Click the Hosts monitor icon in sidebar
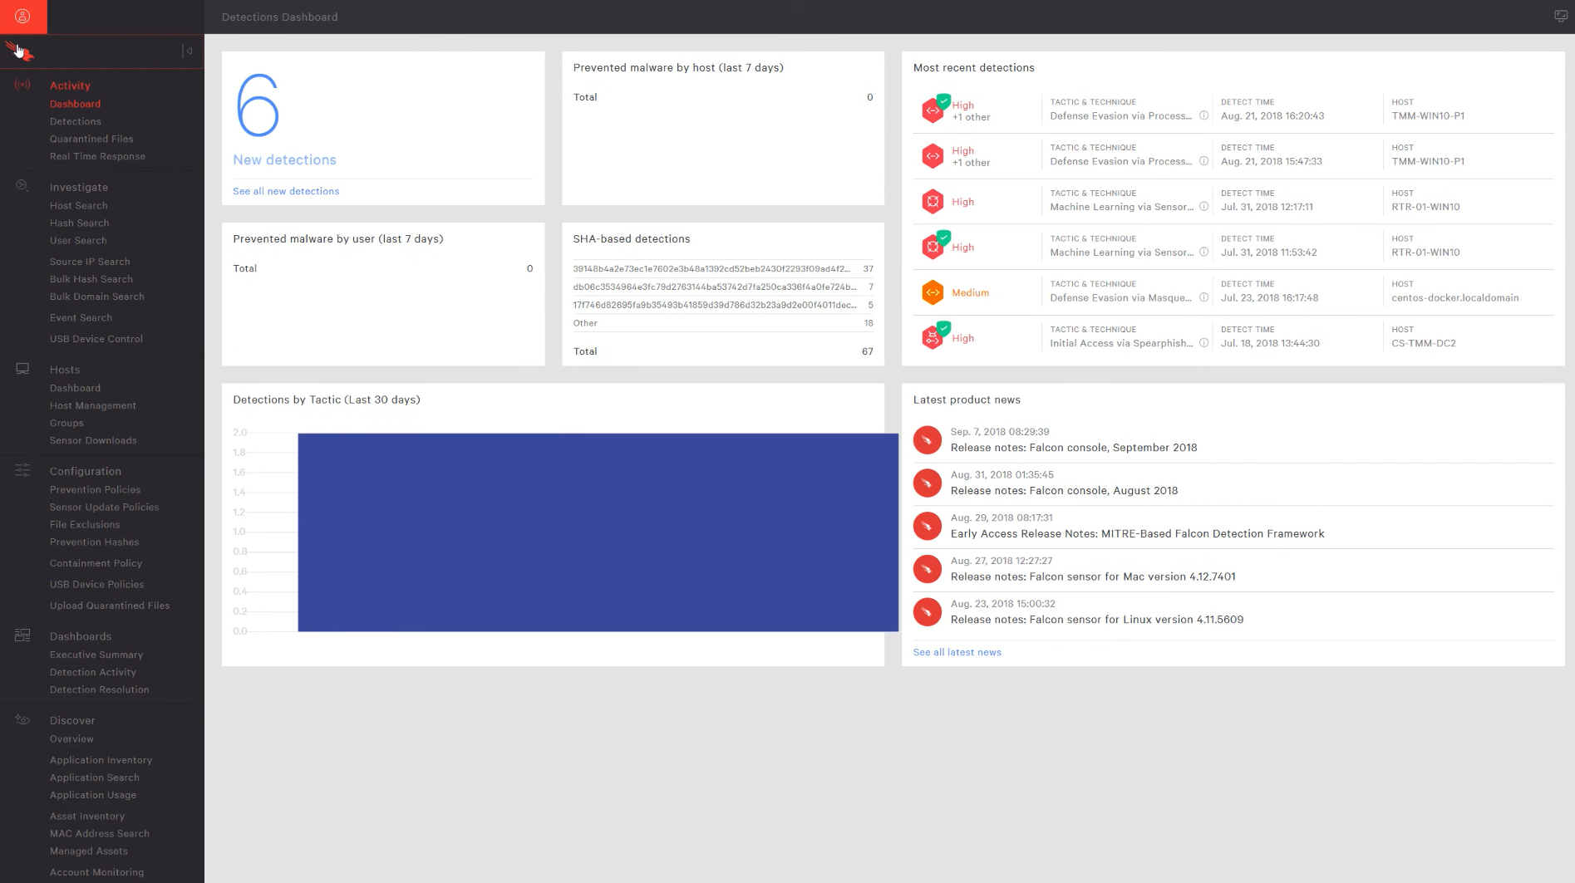1575x883 pixels. (22, 369)
